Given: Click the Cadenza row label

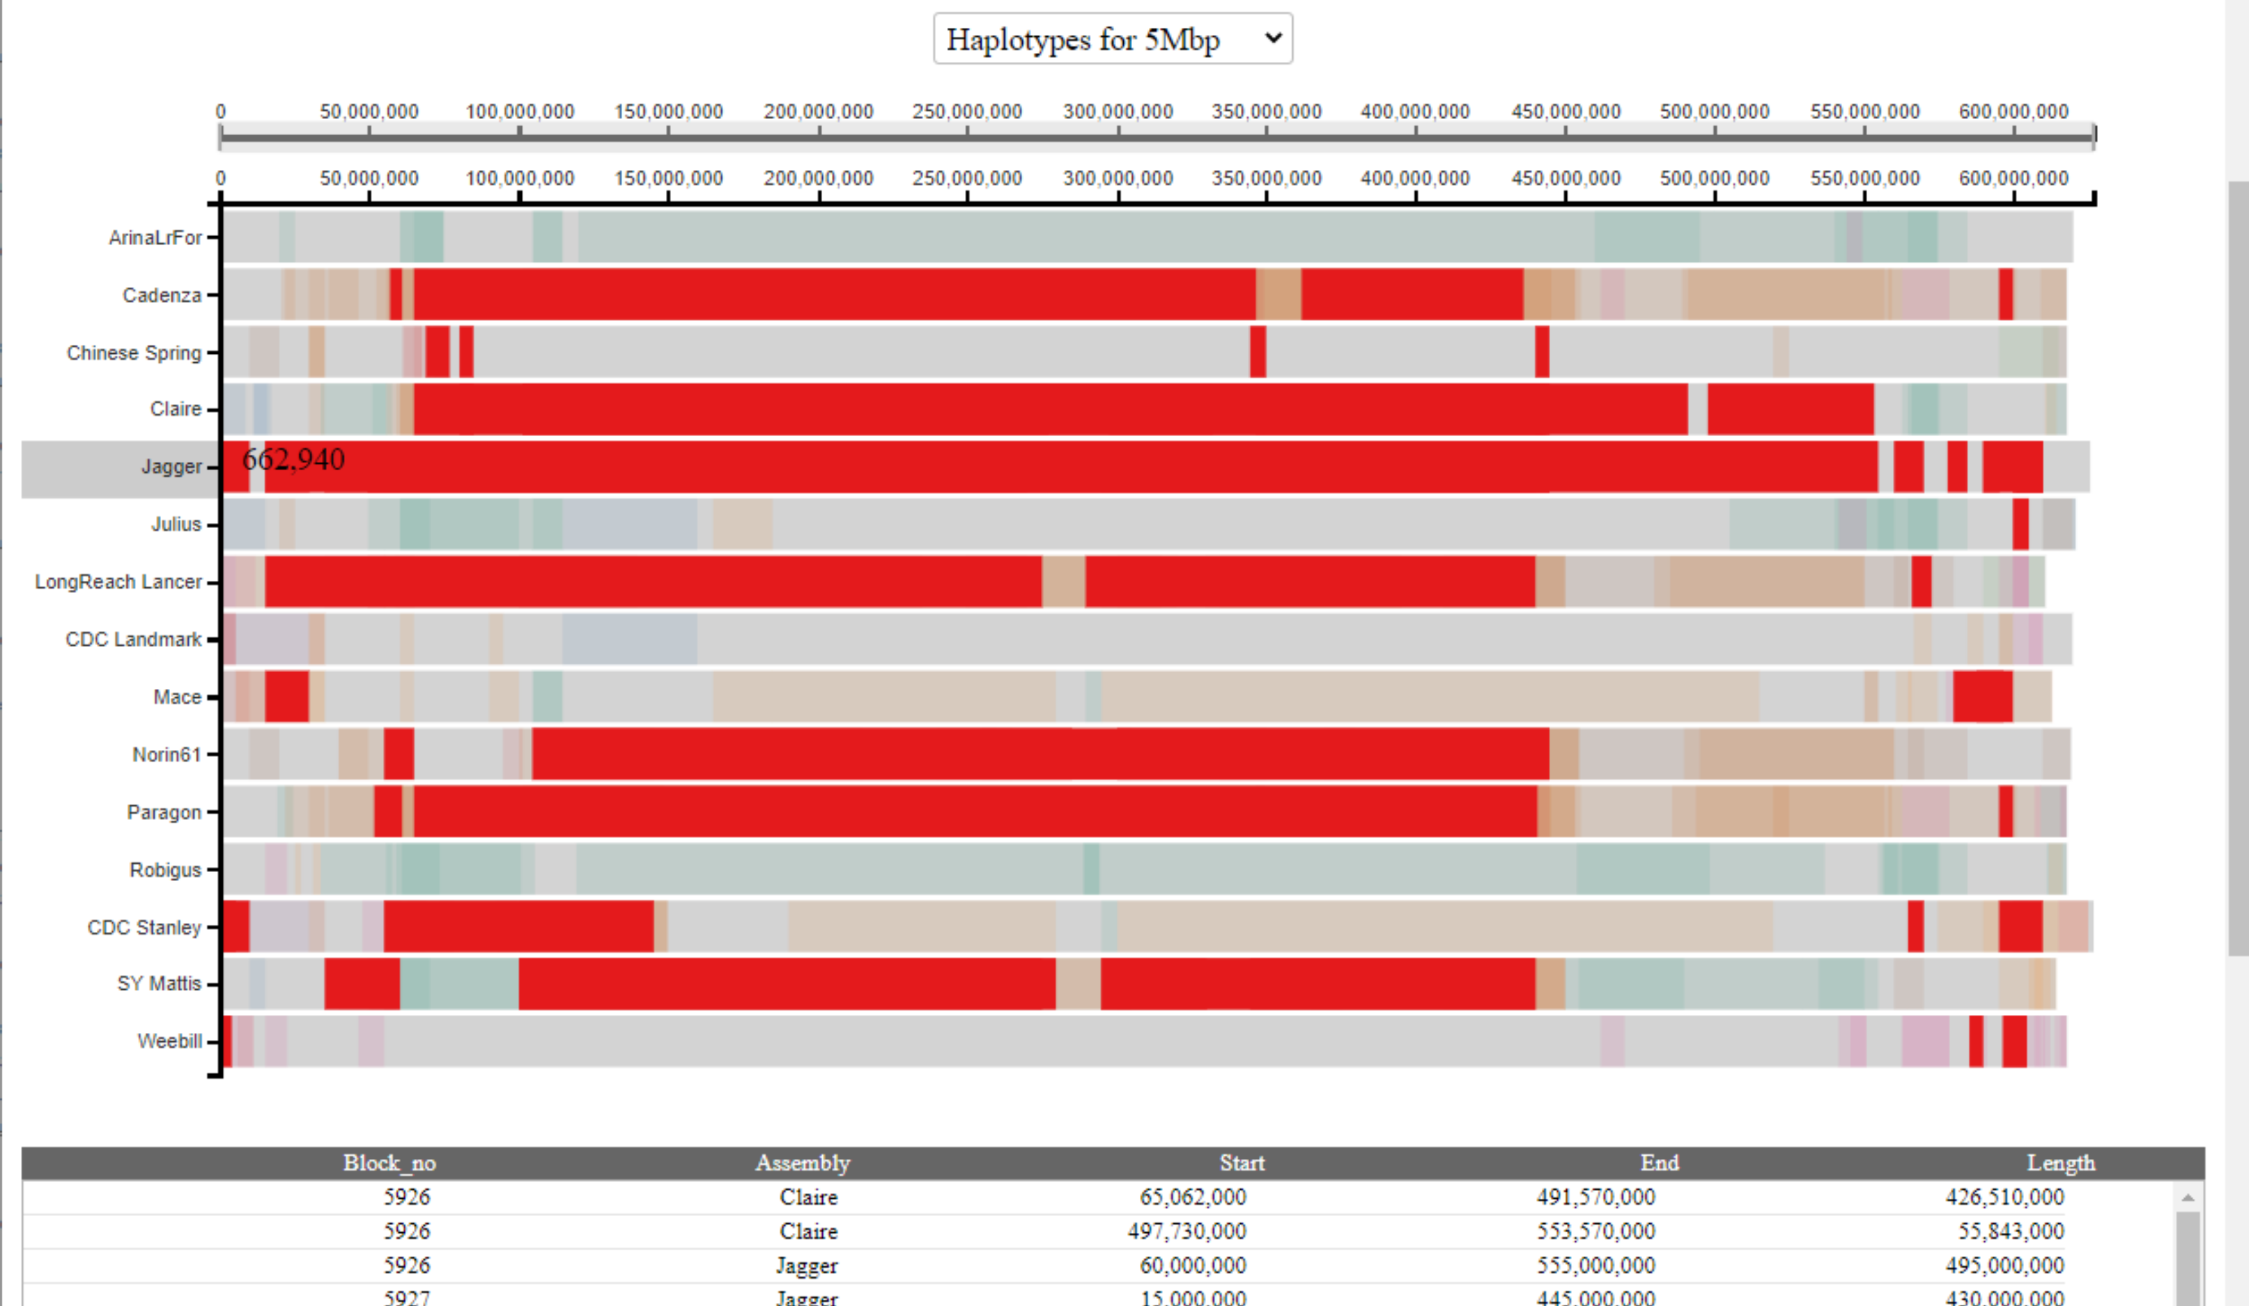Looking at the screenshot, I should (162, 295).
